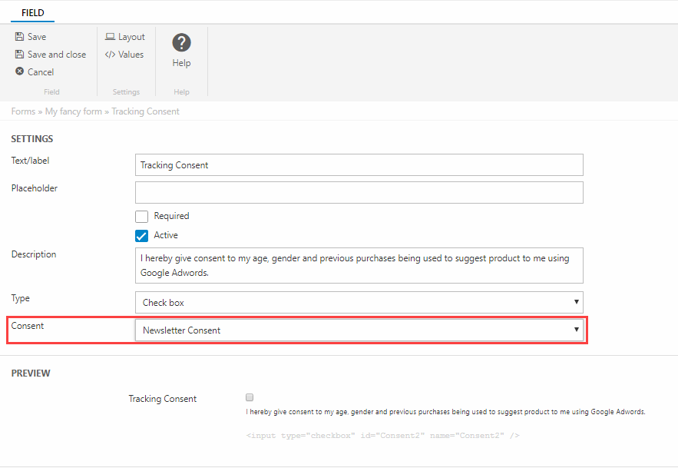This screenshot has height=468, width=678.
Task: Click the Tracking Consent breadcrumb item
Action: (x=145, y=111)
